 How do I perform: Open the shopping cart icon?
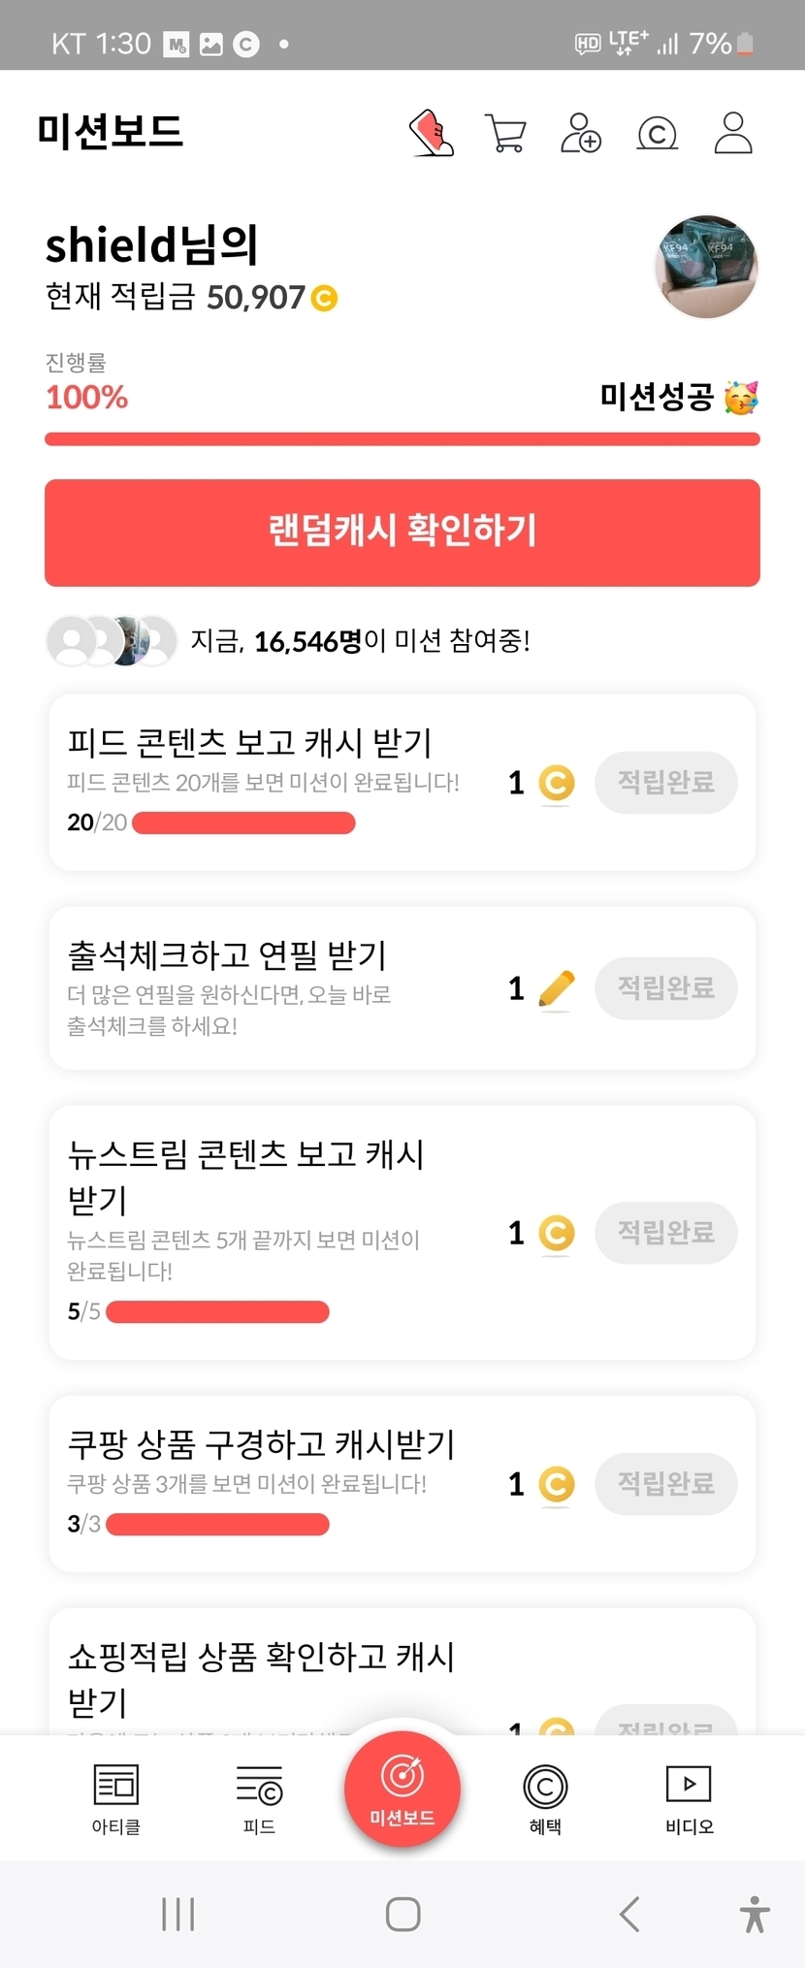point(505,134)
